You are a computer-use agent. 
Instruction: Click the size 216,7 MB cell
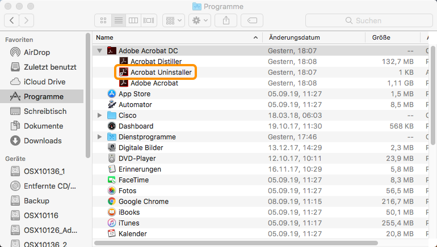[x=398, y=201]
